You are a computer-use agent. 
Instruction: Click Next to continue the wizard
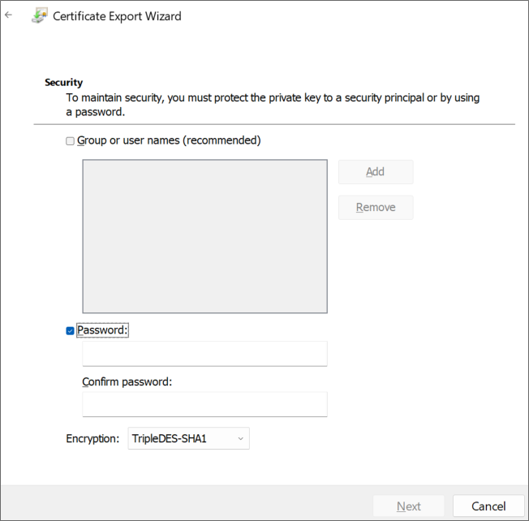(408, 506)
